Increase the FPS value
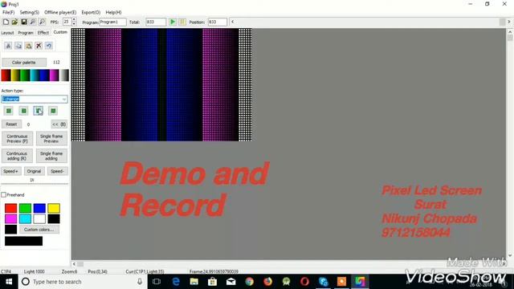 74,20
